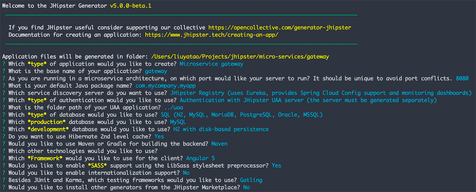Click the testing framework answer 'Gatling'
This screenshot has width=476, height=192.
pyautogui.click(x=251, y=180)
